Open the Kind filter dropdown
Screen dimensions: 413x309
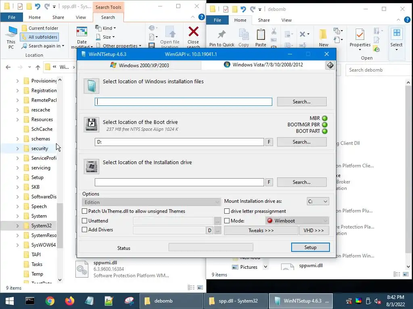point(106,28)
